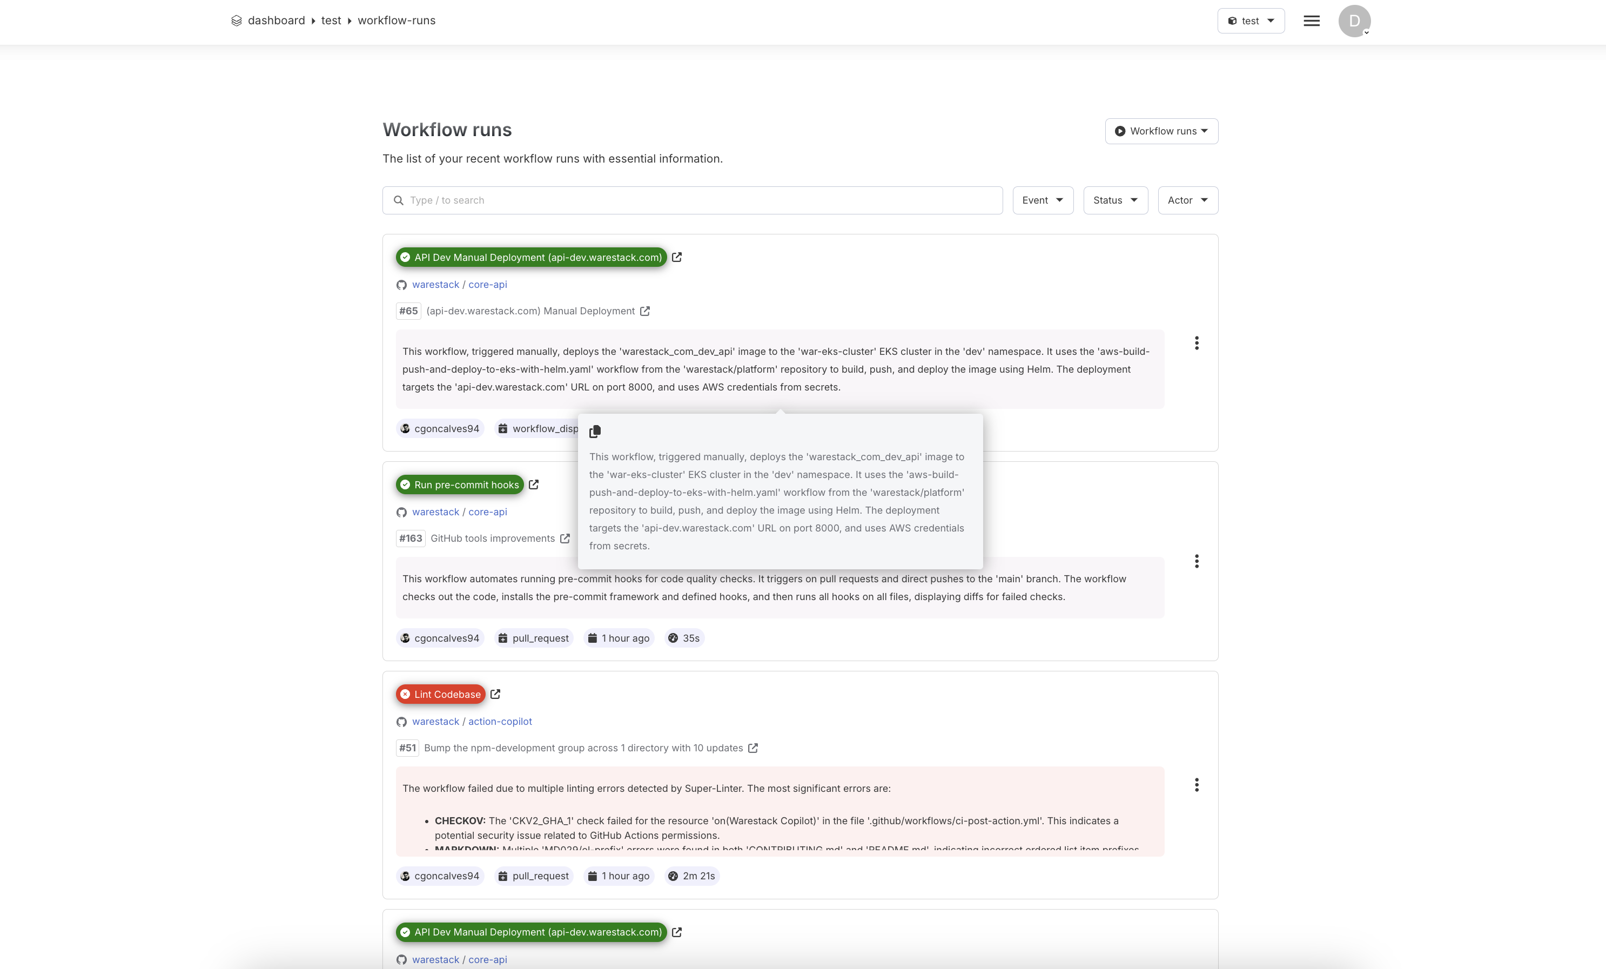The width and height of the screenshot is (1606, 969).
Task: Click external link icon after #65 Manual Deployment
Action: coord(644,311)
